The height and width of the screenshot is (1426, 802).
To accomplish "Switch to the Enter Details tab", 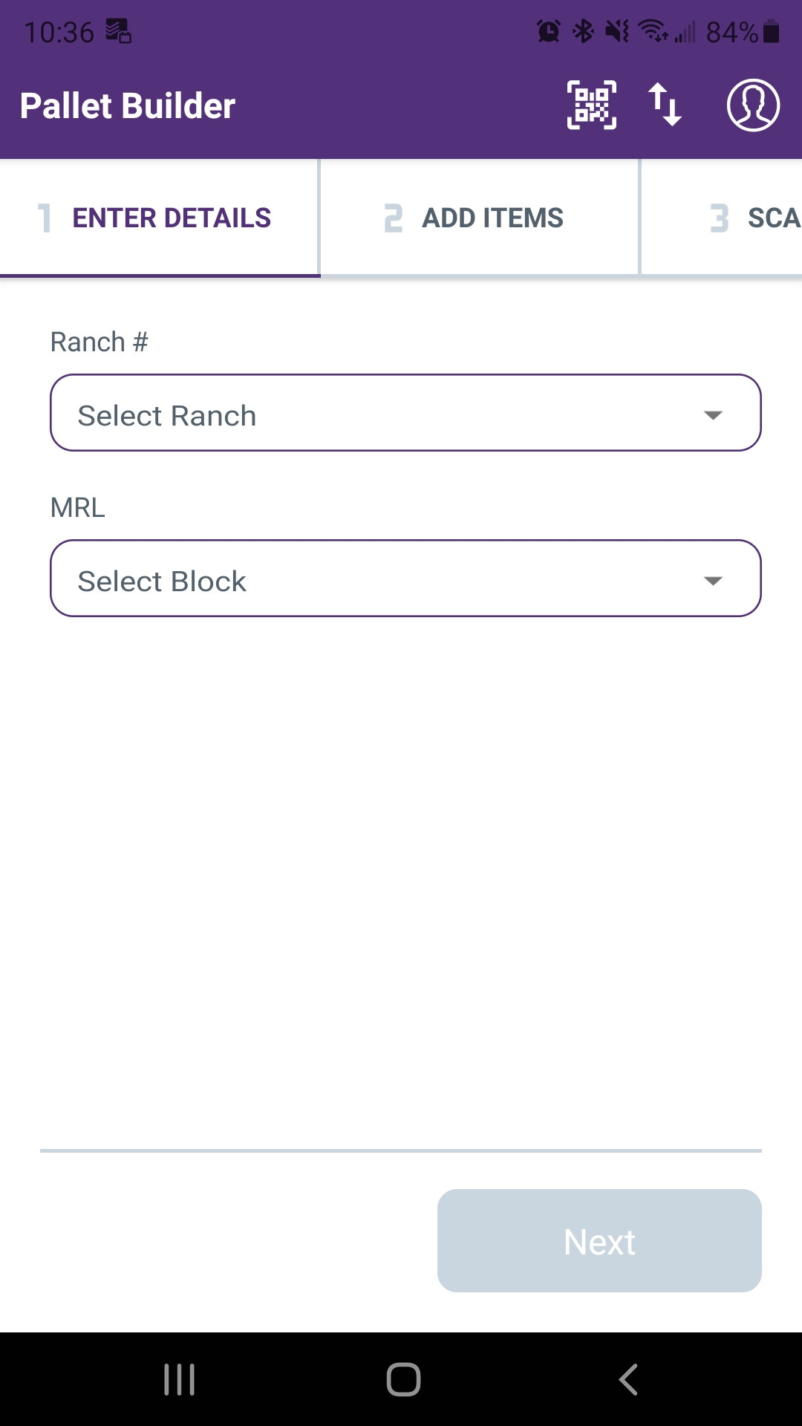I will pyautogui.click(x=160, y=218).
